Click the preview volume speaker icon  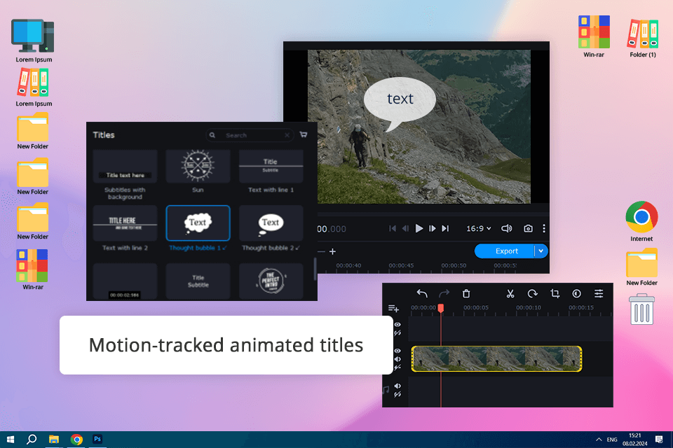point(507,228)
